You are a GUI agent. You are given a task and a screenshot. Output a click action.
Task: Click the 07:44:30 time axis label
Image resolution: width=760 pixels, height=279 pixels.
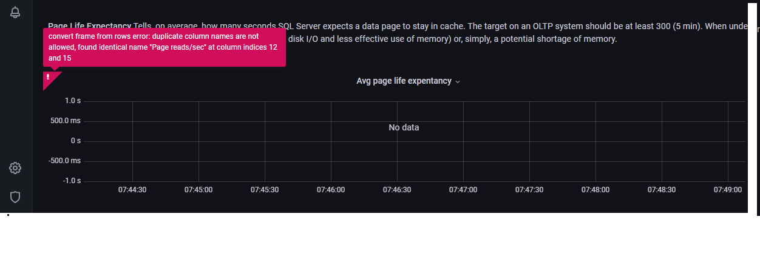point(132,190)
